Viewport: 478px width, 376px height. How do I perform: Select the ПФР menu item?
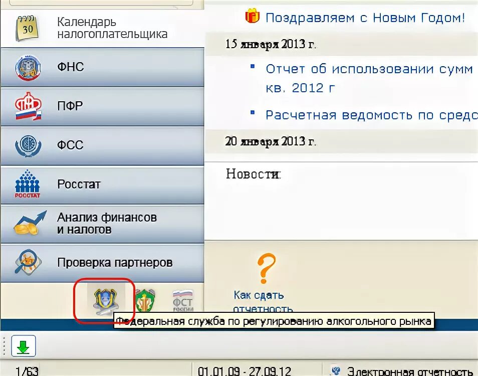(x=102, y=107)
